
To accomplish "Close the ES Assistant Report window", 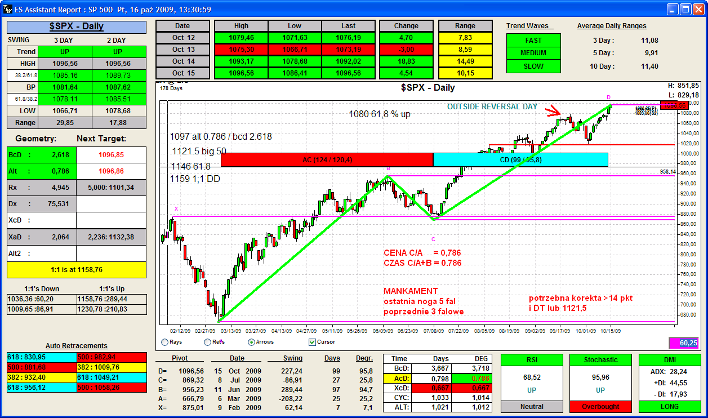I will coord(698,9).
